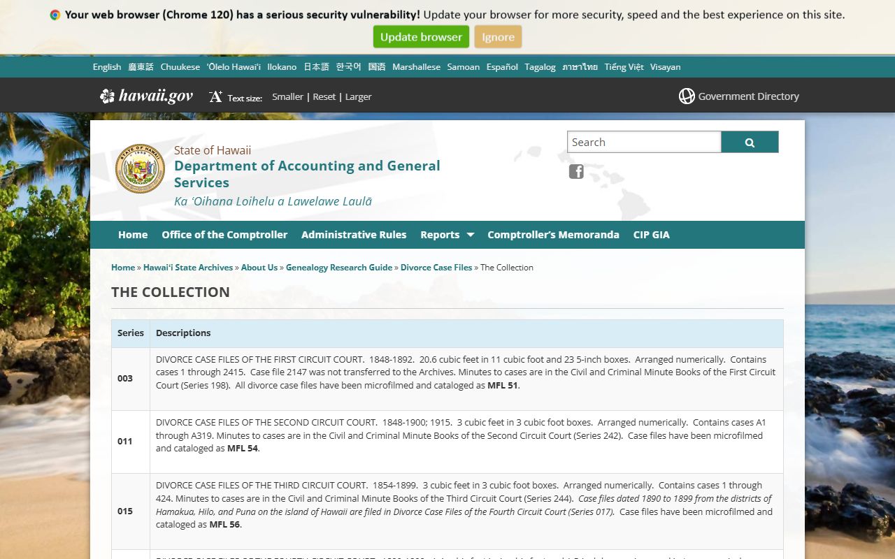Click the Facebook icon below search
The image size is (895, 559).
[576, 171]
